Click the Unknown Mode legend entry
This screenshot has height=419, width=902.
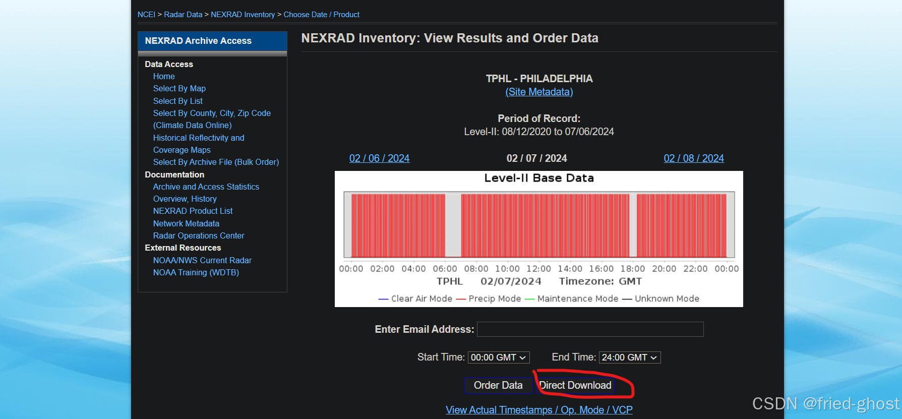[660, 298]
